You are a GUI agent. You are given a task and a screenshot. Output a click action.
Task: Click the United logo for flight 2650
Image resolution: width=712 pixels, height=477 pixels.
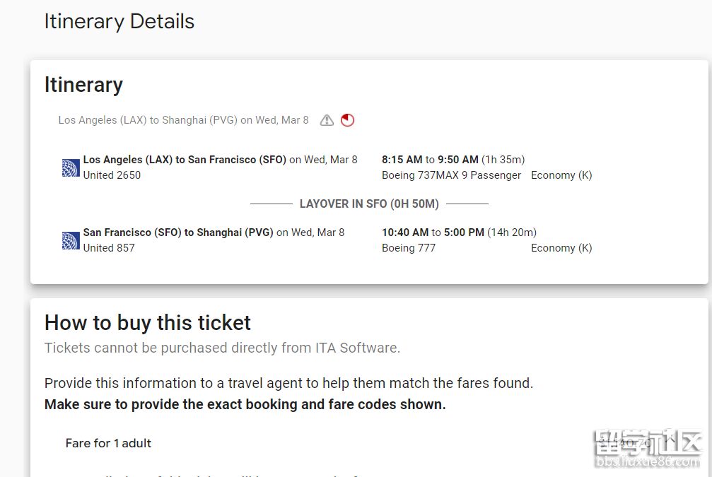click(71, 167)
